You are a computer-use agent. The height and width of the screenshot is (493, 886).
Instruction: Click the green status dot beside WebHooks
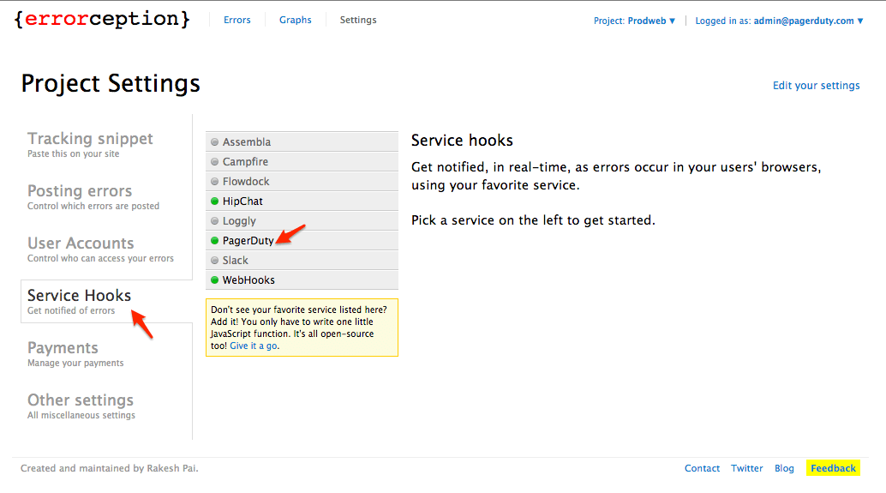click(x=215, y=280)
